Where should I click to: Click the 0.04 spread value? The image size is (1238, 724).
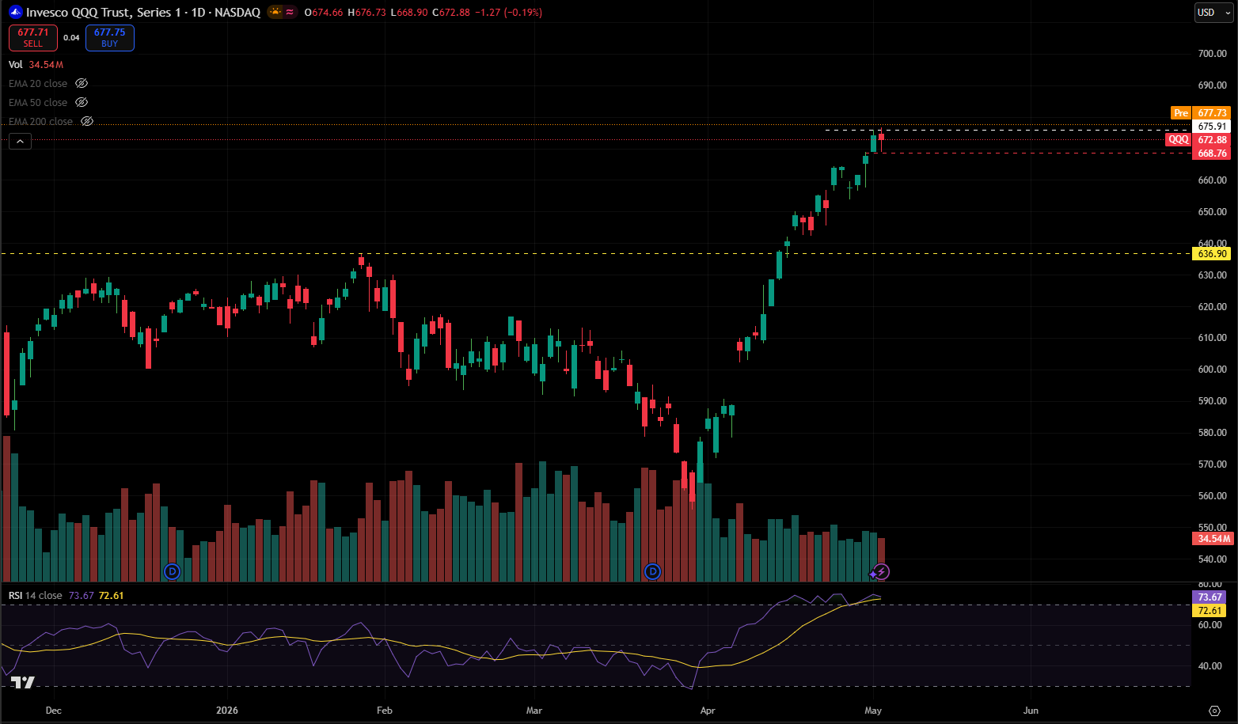(71, 38)
